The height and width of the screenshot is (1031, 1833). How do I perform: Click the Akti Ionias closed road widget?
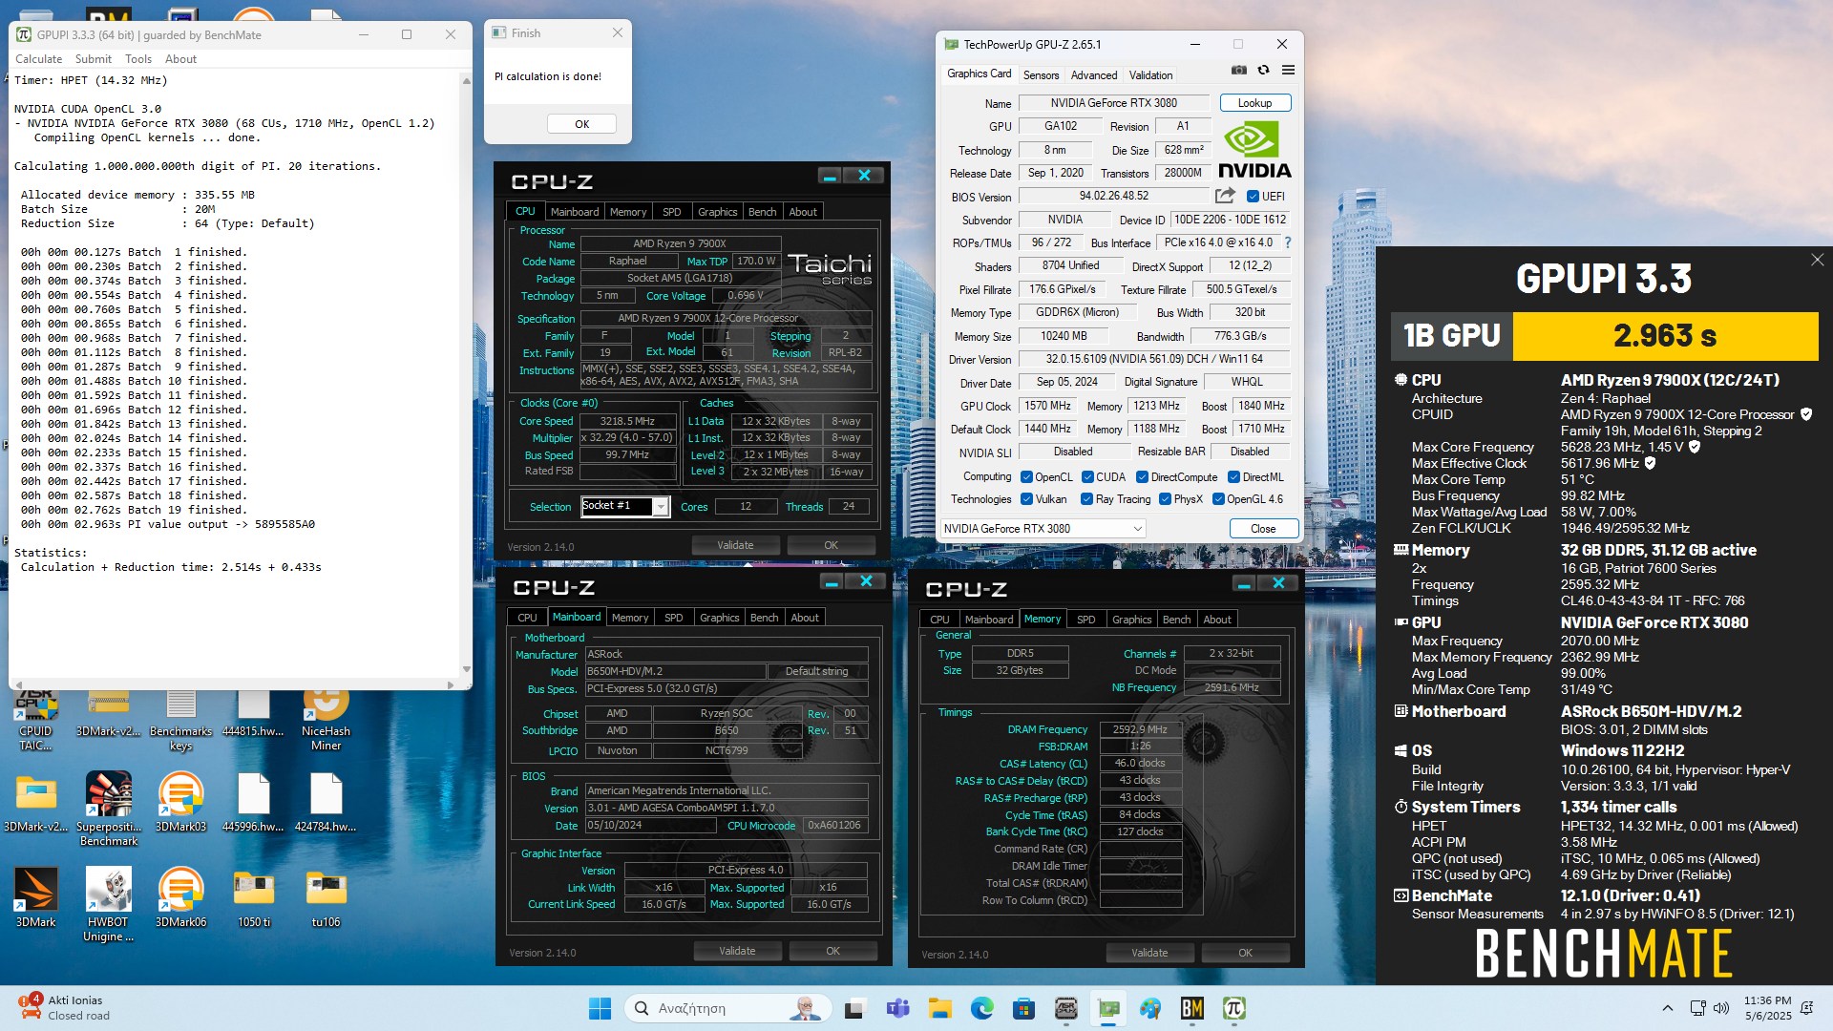coord(63,1008)
